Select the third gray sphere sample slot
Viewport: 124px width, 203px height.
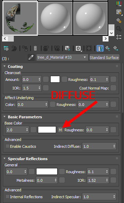[91, 19]
